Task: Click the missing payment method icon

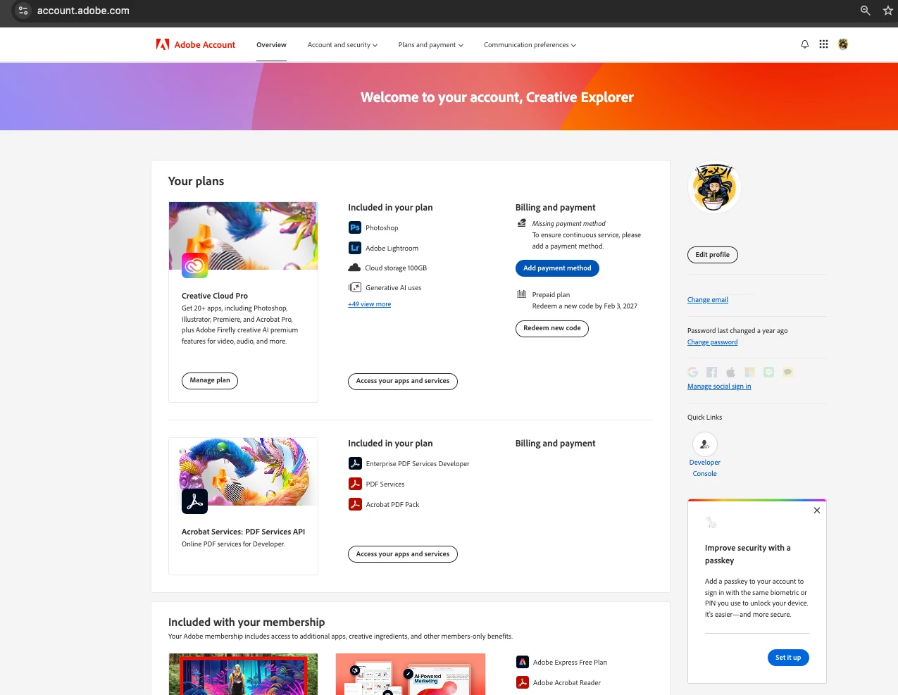Action: [522, 223]
